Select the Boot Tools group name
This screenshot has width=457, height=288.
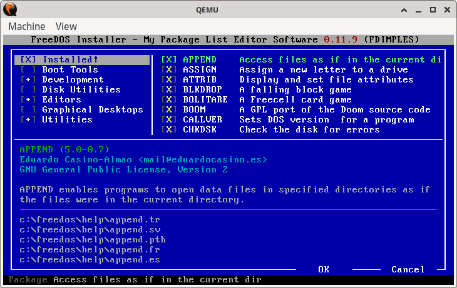pos(70,69)
